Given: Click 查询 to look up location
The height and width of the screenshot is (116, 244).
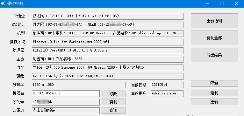Looking at the screenshot, I should click(x=113, y=110).
